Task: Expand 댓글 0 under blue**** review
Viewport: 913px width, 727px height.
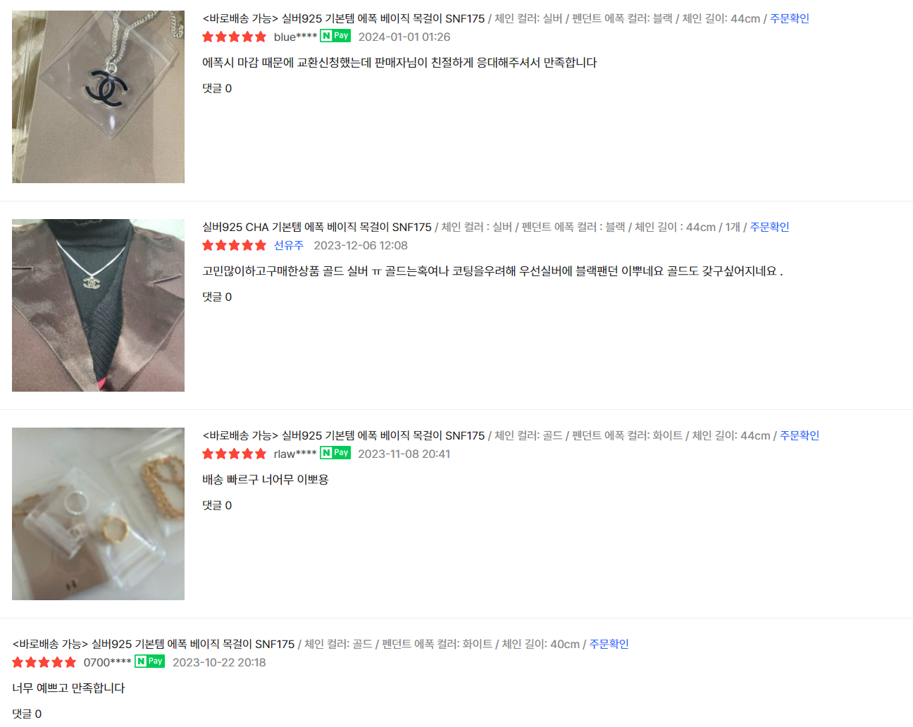Action: click(x=217, y=88)
